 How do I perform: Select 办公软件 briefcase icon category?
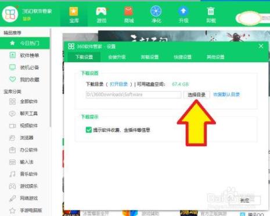point(12,150)
